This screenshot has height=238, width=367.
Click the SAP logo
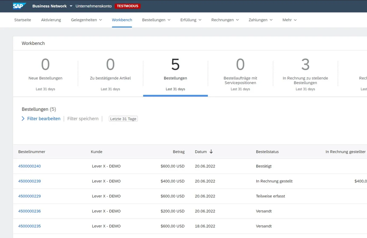[x=20, y=6]
